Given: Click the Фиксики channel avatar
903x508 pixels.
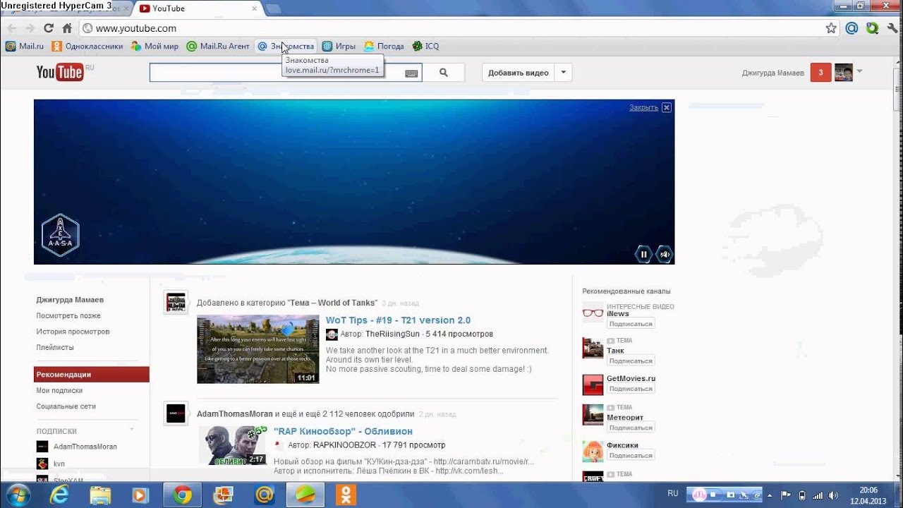Looking at the screenshot, I should pyautogui.click(x=593, y=451).
